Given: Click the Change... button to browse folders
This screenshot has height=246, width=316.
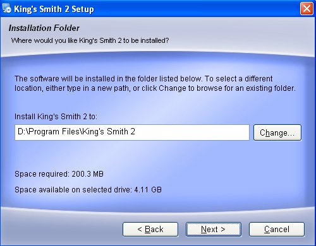Looking at the screenshot, I should (x=277, y=132).
